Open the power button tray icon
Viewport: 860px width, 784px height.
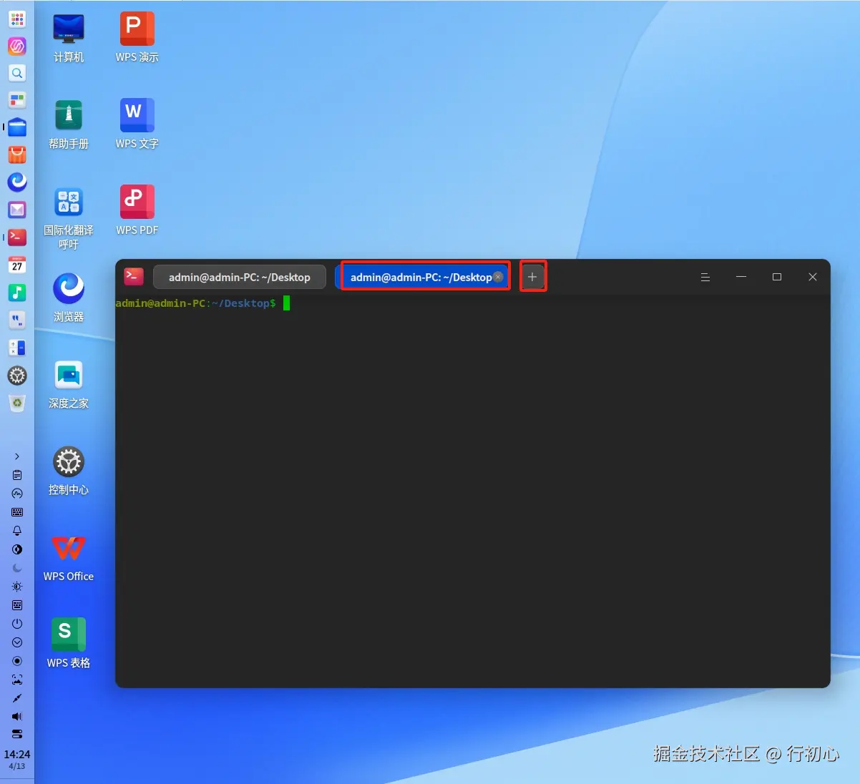click(x=17, y=624)
